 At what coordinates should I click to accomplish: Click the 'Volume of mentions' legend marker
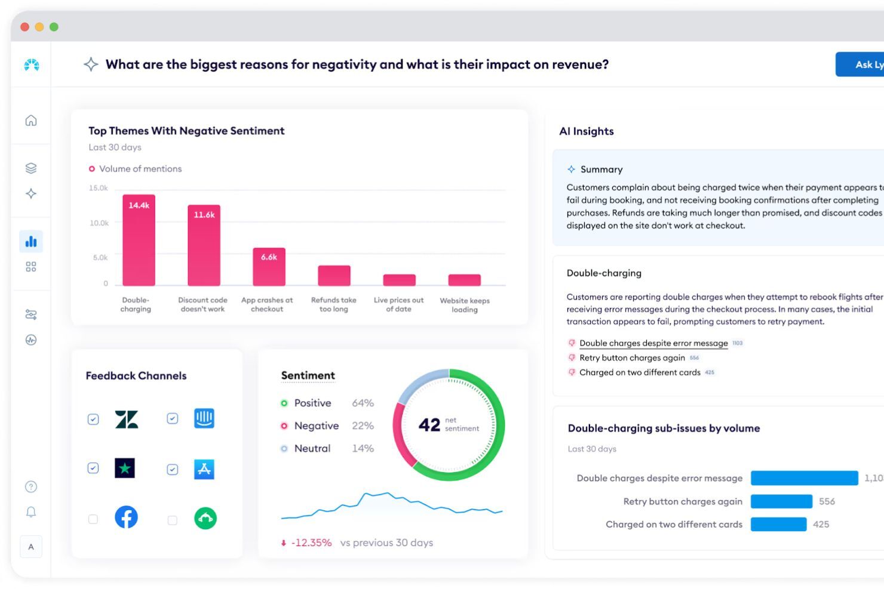coord(92,169)
